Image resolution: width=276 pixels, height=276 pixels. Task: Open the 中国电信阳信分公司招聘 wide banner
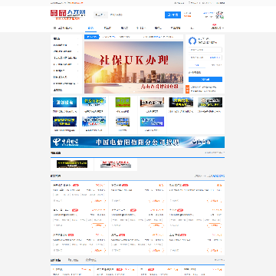(x=137, y=142)
